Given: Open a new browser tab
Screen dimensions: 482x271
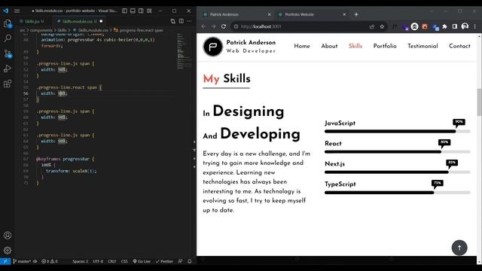Looking at the screenshot, I should click(356, 14).
